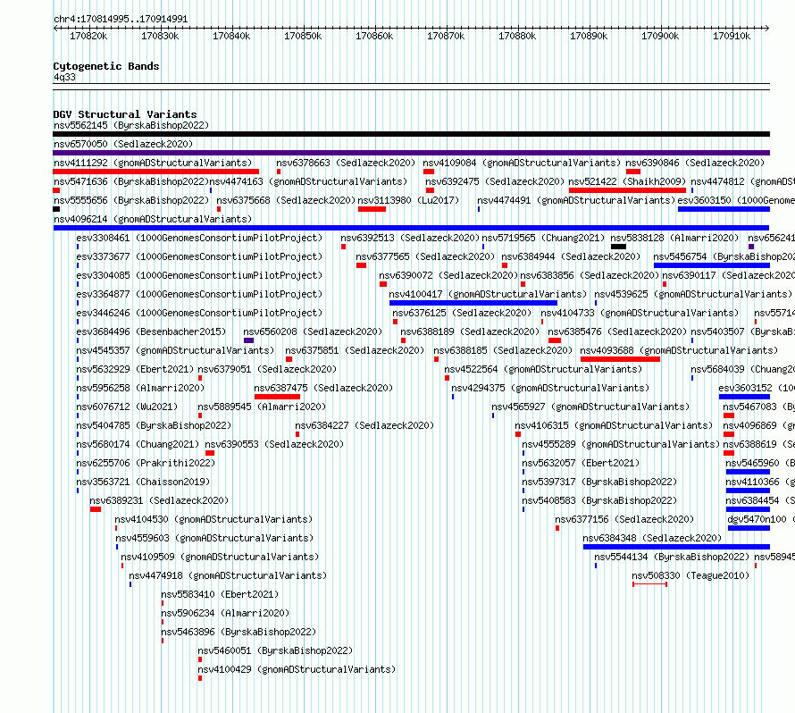The image size is (795, 713).
Task: Click nsv6389231 (Sedlazeck2020) label
Action: point(159,500)
